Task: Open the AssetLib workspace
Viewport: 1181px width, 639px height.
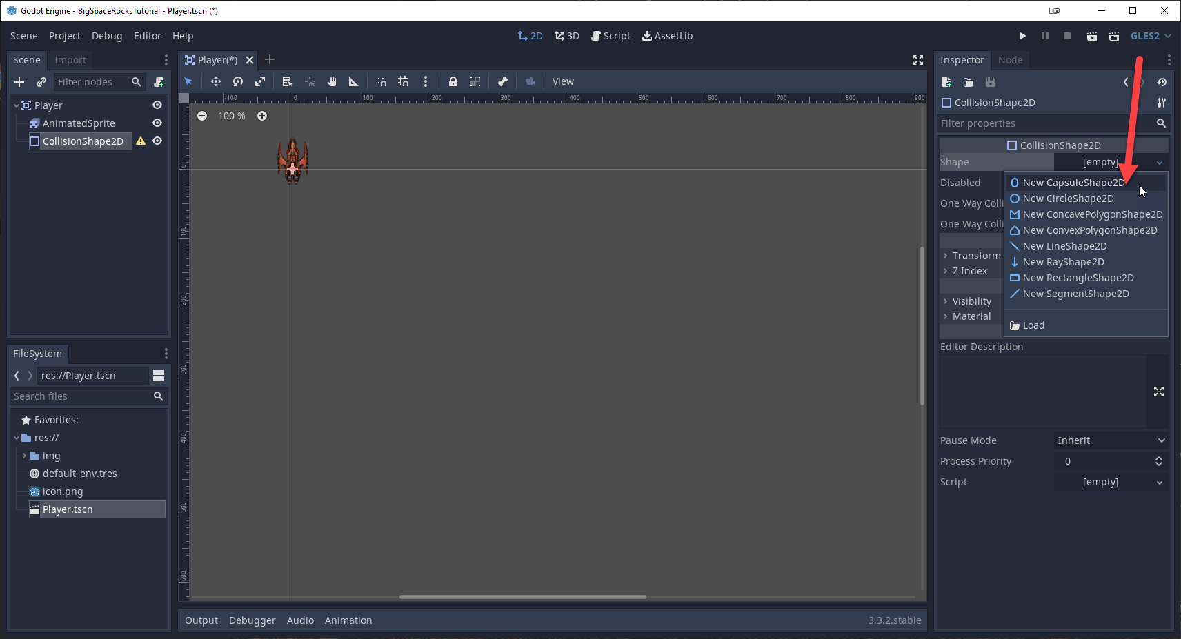Action: point(667,36)
